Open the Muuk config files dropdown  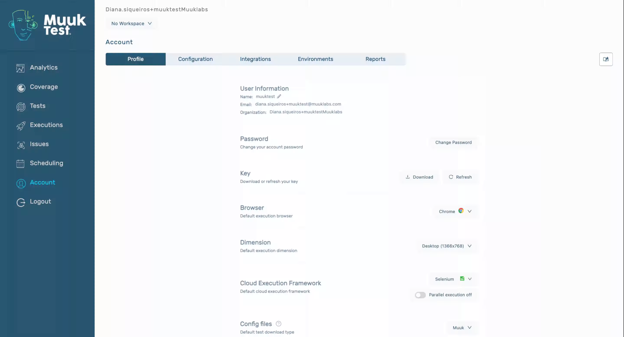[462, 328]
